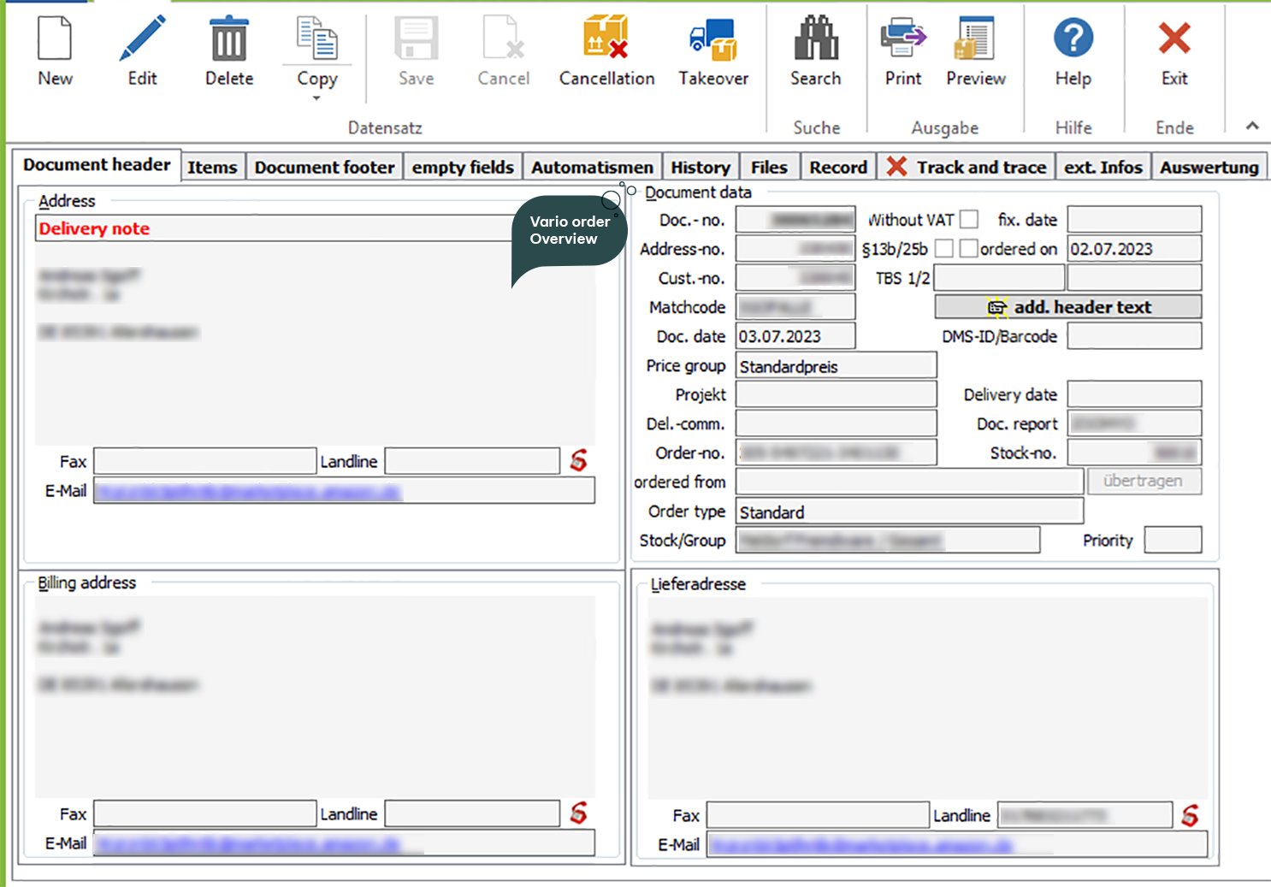The image size is (1271, 887).
Task: Expand the Copy dropdown arrow
Action: point(316,98)
